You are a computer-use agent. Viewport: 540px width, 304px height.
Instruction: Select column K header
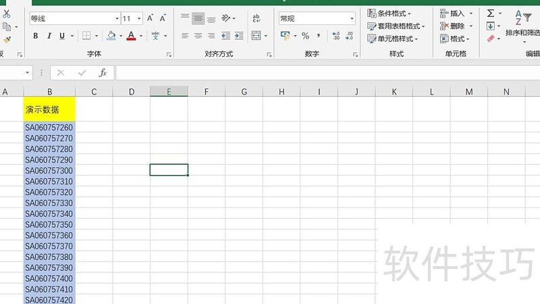(x=394, y=92)
